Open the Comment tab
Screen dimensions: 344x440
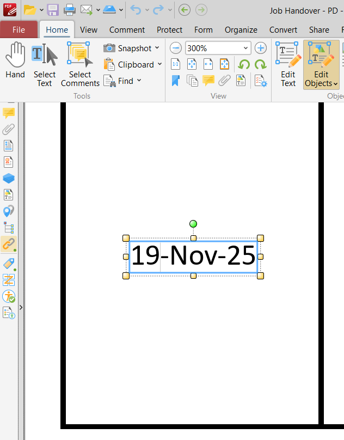point(127,30)
